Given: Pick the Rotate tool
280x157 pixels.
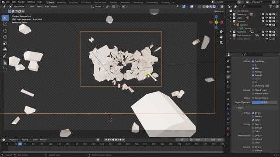Looking at the screenshot, I should (5, 37).
